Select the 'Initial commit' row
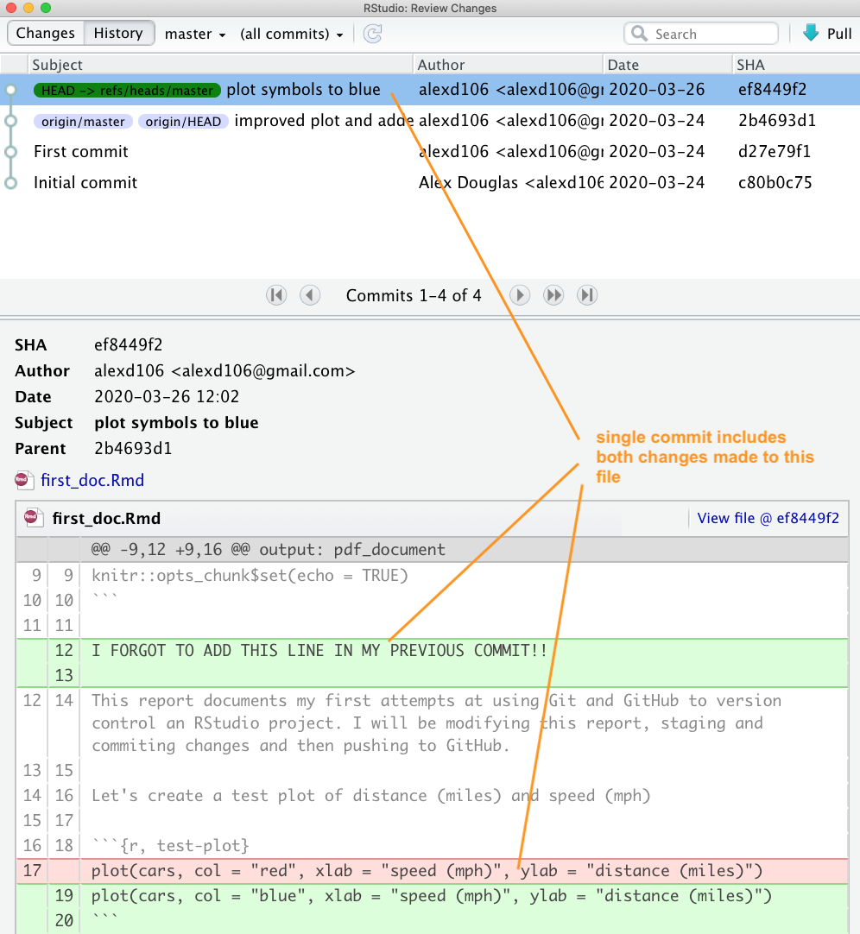 point(85,183)
